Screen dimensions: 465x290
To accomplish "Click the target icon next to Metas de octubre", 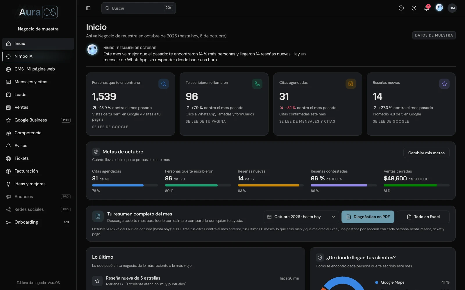I will [96, 152].
